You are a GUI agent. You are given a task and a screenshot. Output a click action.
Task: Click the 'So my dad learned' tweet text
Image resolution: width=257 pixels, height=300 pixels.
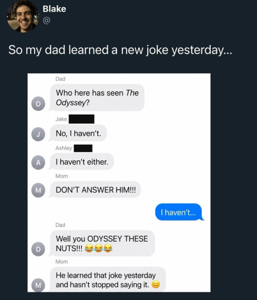120,50
